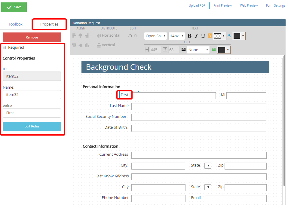Viewport: 288px width, 205px height.
Task: Toggle underline text formatting
Action: tap(203, 36)
